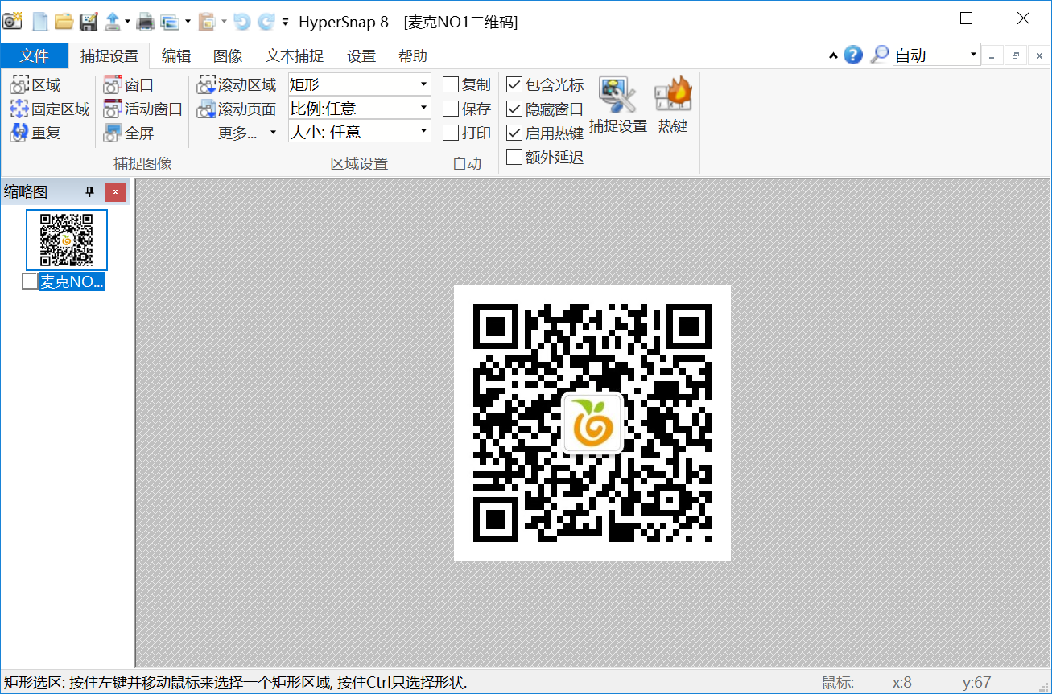
Task: Open the customize quick access toolbar arrow
Action: pyautogui.click(x=285, y=22)
